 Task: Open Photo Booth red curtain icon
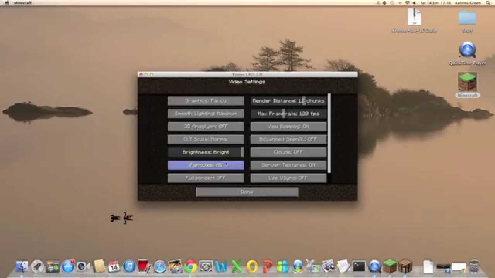click(x=144, y=266)
